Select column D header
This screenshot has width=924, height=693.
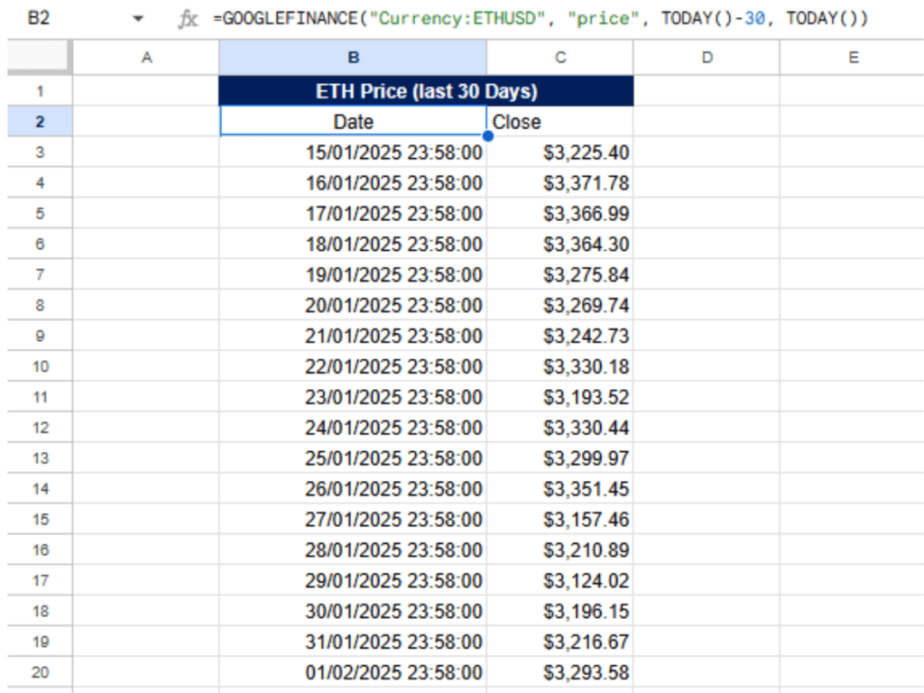(707, 58)
